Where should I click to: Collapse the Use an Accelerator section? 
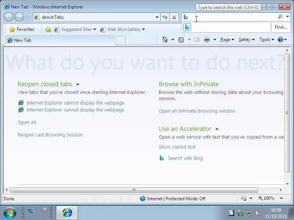tap(217, 129)
